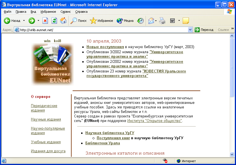Open the Избранное menu
The height and width of the screenshot is (165, 236).
click(x=48, y=12)
